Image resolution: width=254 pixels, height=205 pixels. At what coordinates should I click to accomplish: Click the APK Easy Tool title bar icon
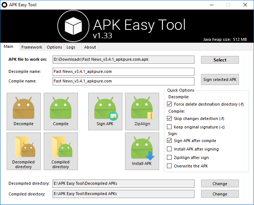pos(4,5)
